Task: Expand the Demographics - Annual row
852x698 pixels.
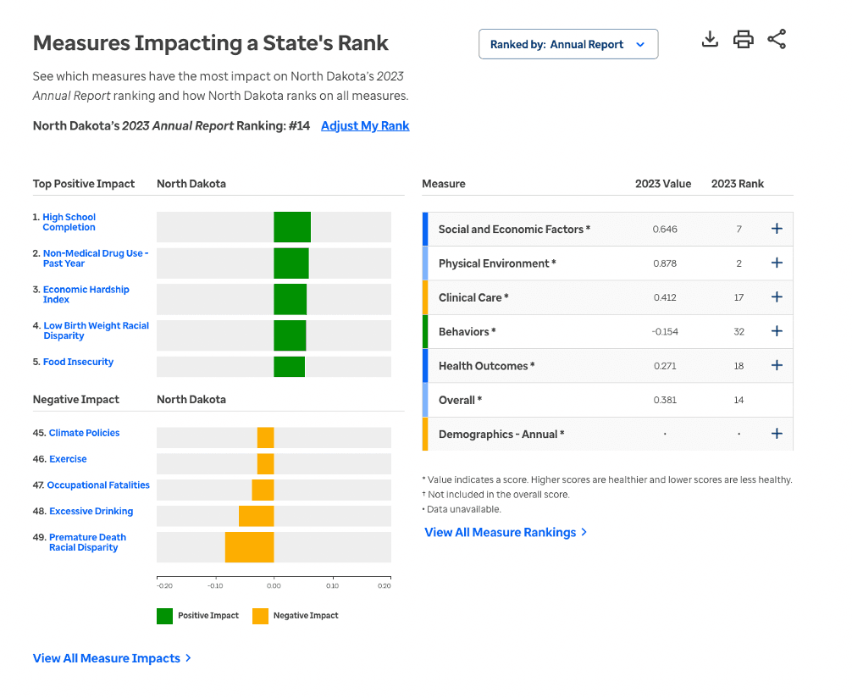Action: click(x=777, y=433)
